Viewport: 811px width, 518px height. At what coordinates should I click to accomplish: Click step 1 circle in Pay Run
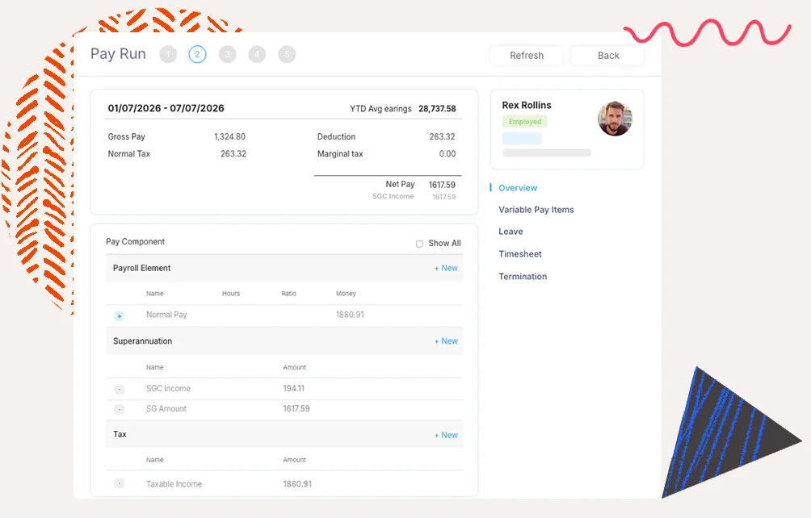point(168,55)
